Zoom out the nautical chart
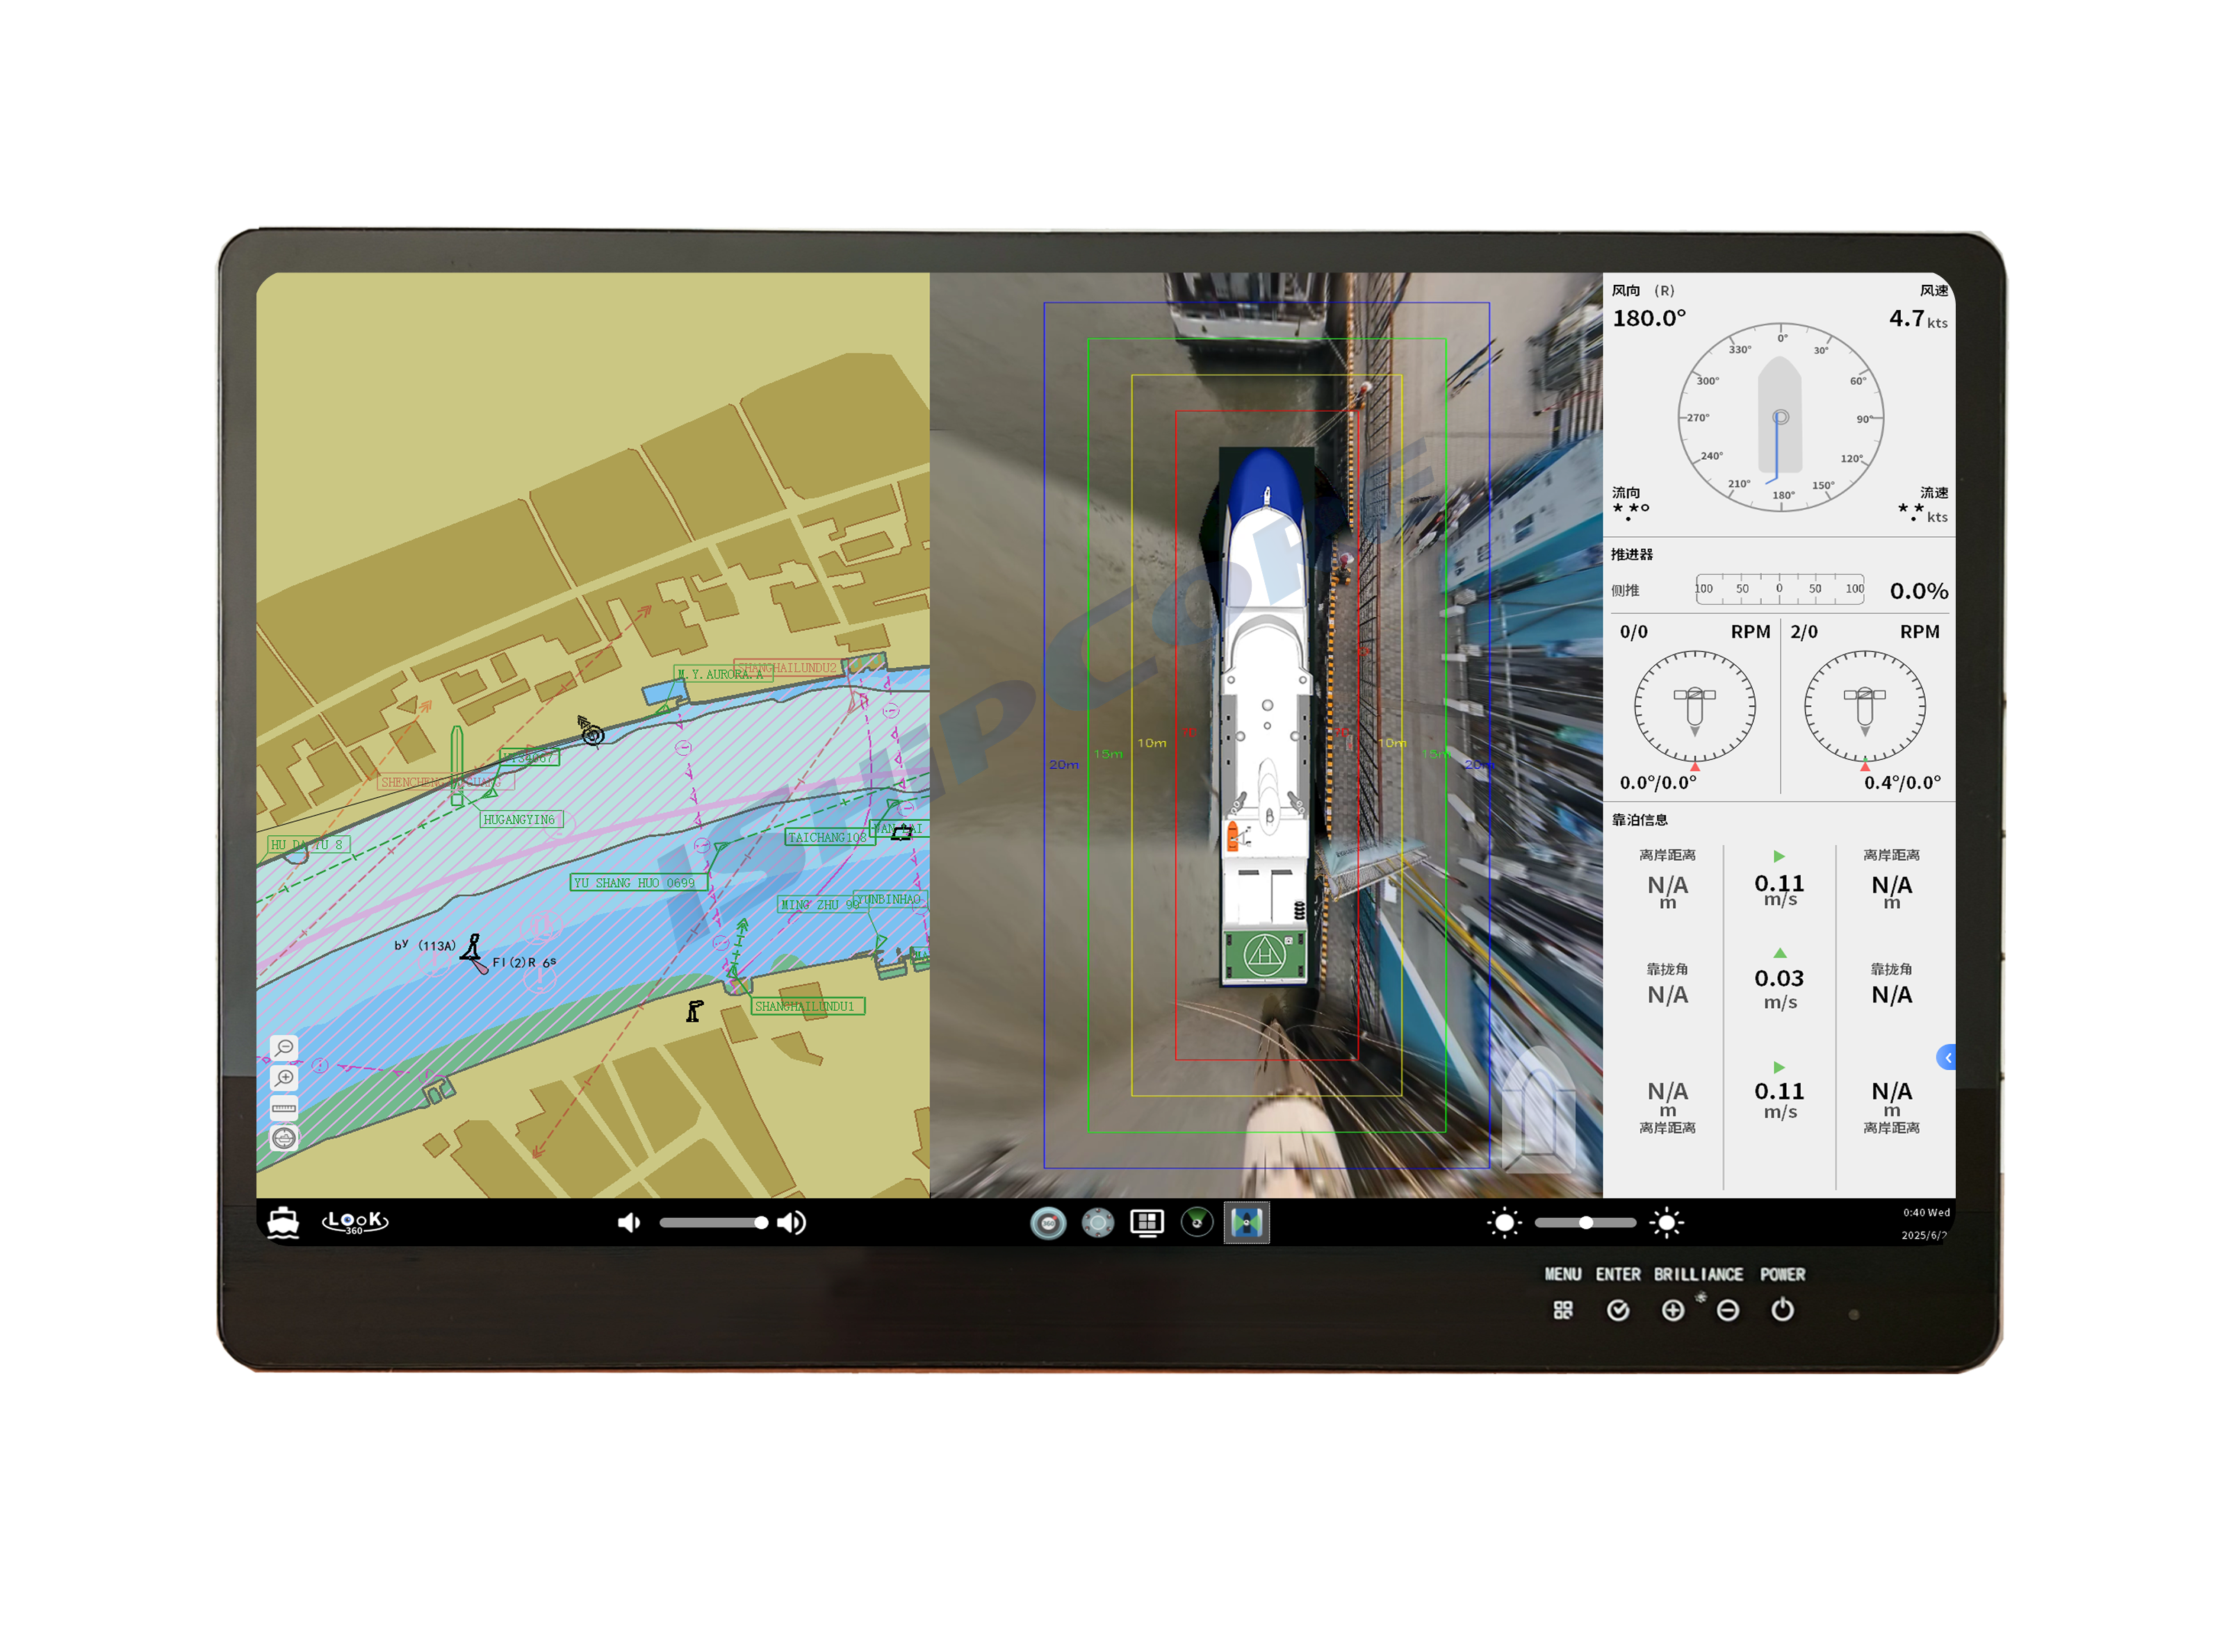2224x1652 pixels. tap(284, 1047)
